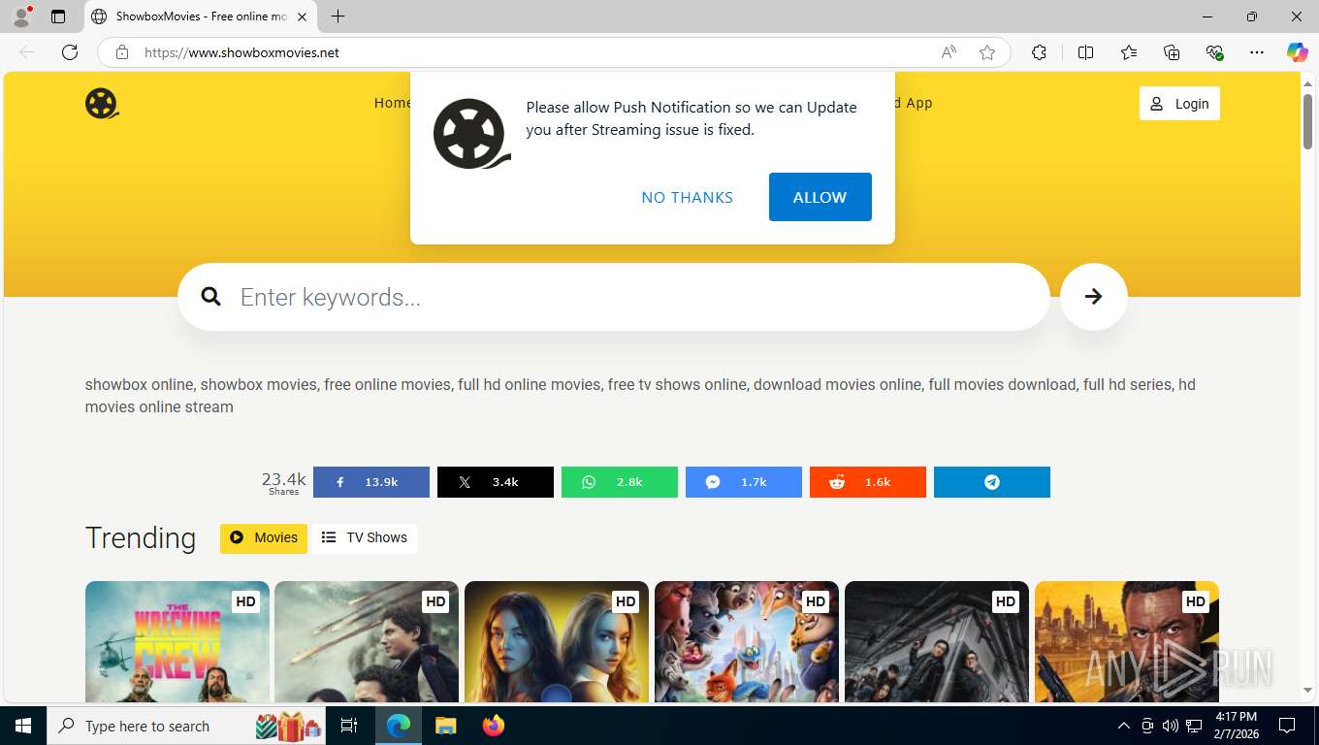Open the two women portrait poster
This screenshot has width=1319, height=745.
coord(557,641)
